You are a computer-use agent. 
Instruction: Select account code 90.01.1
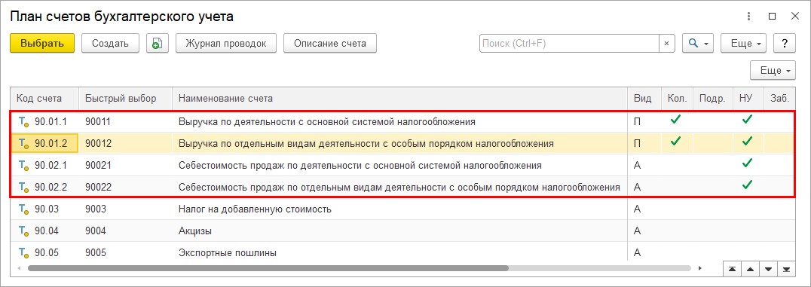coord(50,122)
